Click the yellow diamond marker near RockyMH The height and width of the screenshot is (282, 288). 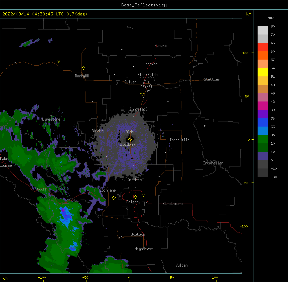[83, 68]
